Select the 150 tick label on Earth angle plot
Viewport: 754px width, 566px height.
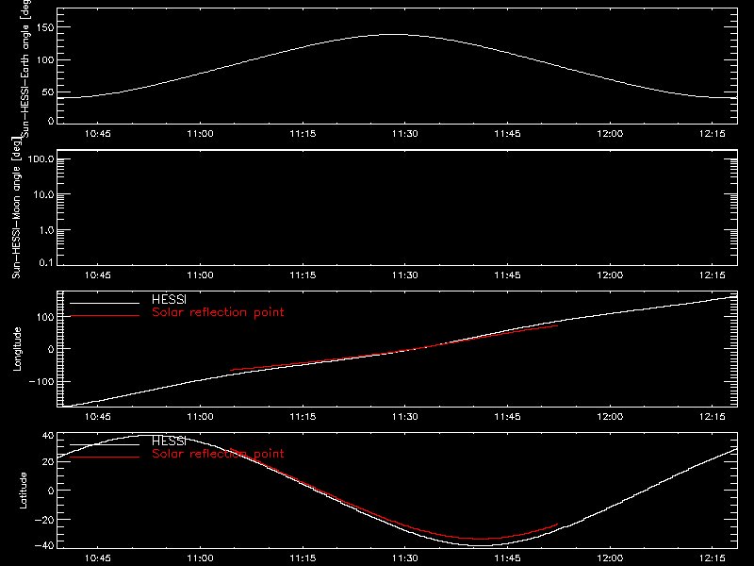coord(44,27)
